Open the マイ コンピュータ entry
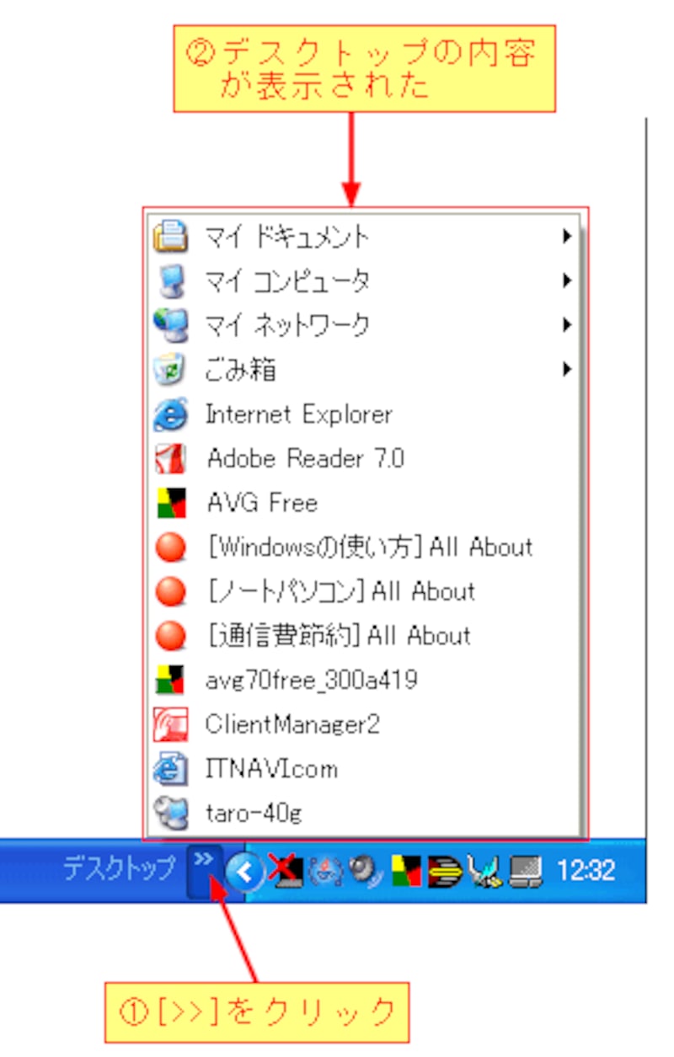Screen dimensions: 674x1057 [363, 281]
